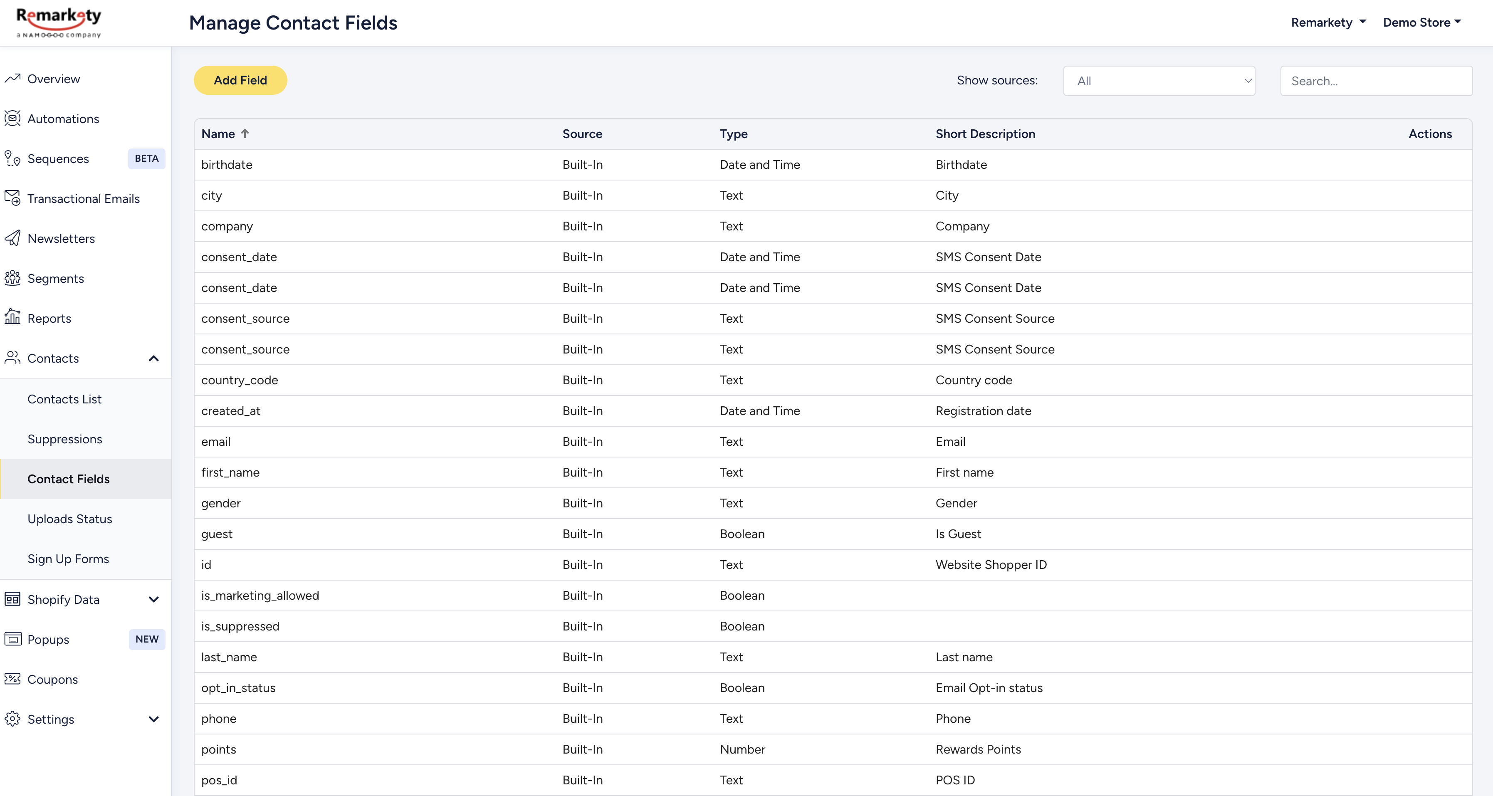Select the birthdate field row

click(833, 165)
